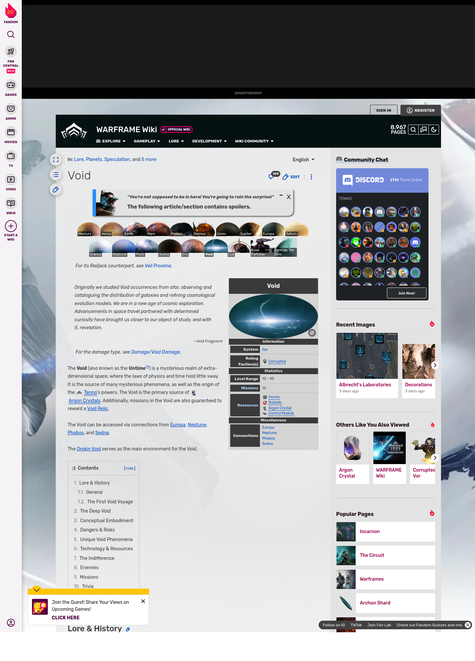The image size is (475, 661).
Task: Select the Deimos planet tab
Action: (204, 229)
